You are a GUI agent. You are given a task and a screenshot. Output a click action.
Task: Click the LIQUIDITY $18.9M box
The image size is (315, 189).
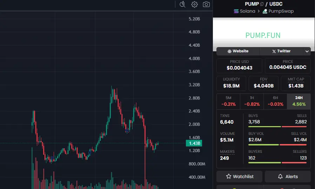231,83
